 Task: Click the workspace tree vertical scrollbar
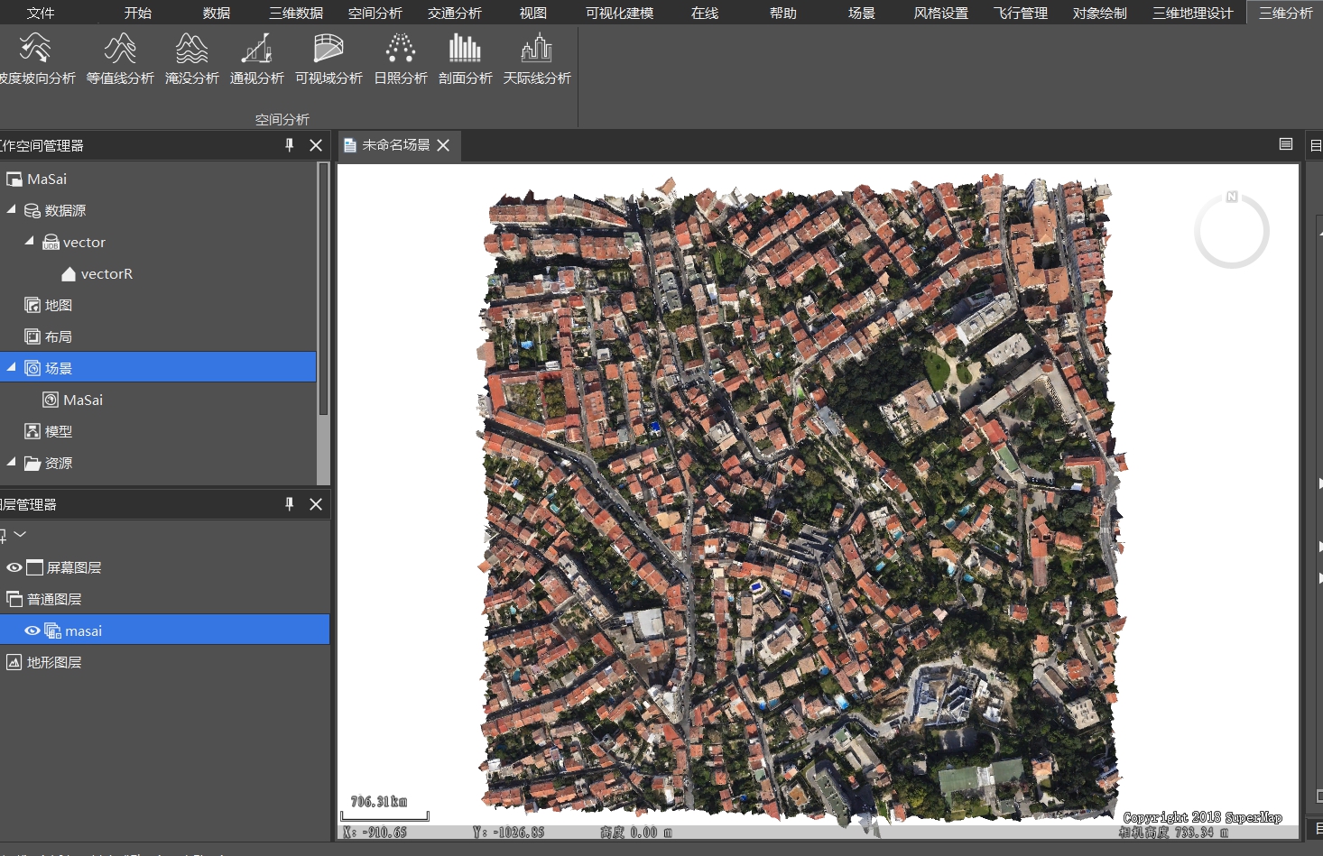[323, 289]
